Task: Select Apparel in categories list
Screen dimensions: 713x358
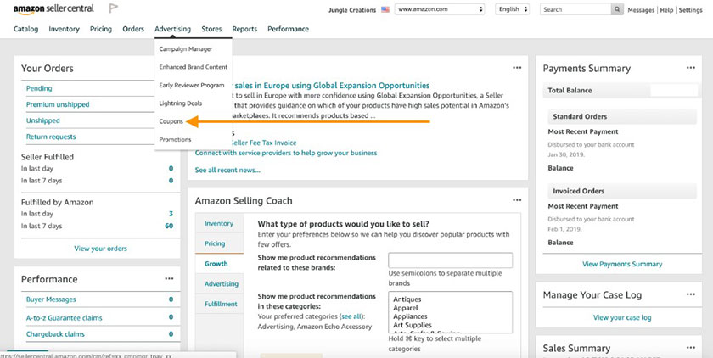Action: tap(406, 308)
